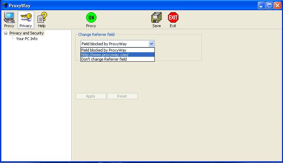Click the Apply button

click(91, 96)
